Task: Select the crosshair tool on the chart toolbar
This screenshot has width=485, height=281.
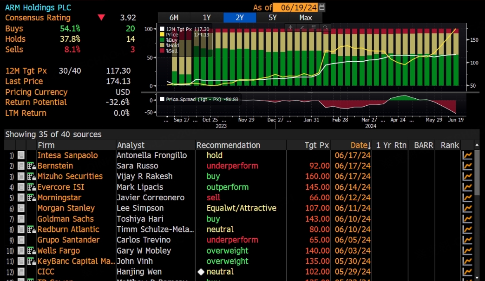Action: click(x=291, y=27)
